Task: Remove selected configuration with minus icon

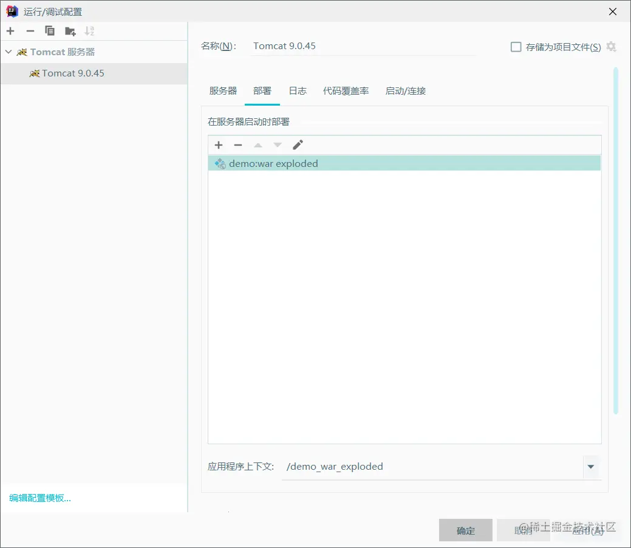Action: coord(30,31)
